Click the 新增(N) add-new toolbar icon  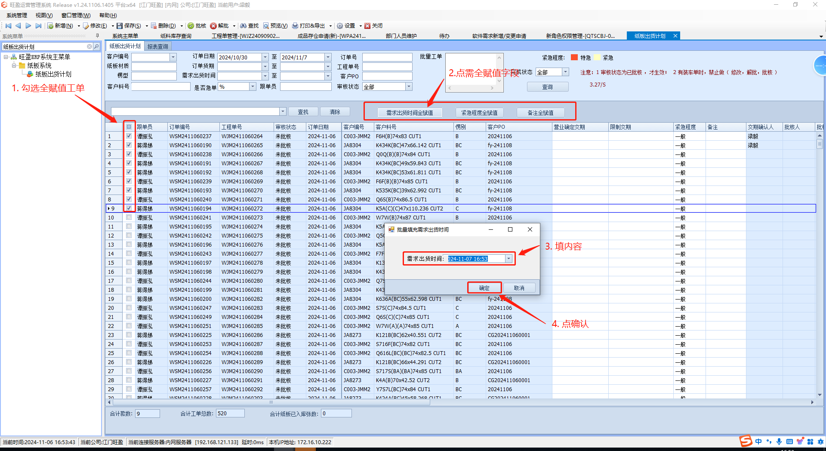tap(50, 26)
